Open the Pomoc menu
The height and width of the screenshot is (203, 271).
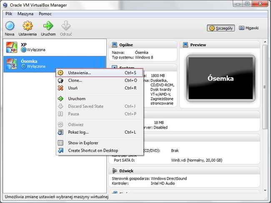pos(45,14)
